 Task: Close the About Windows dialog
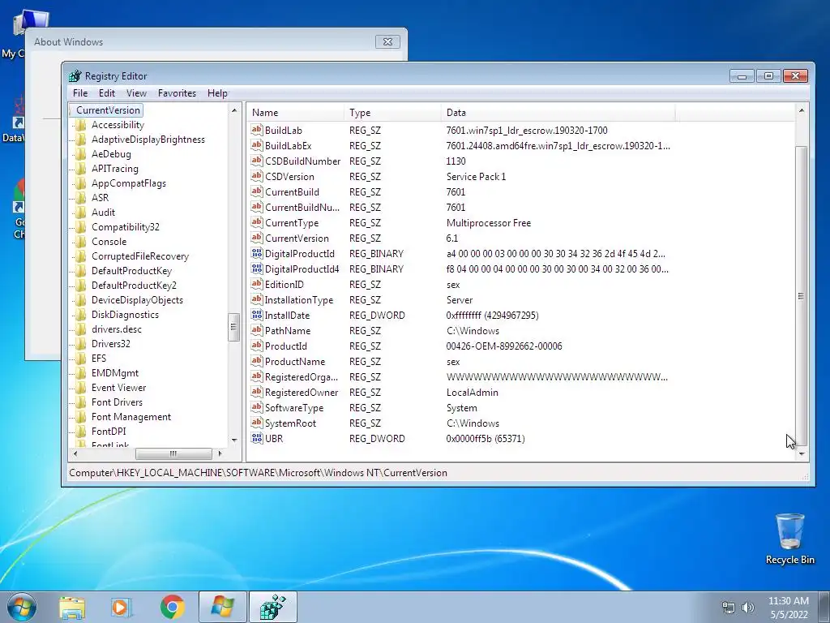coord(387,42)
